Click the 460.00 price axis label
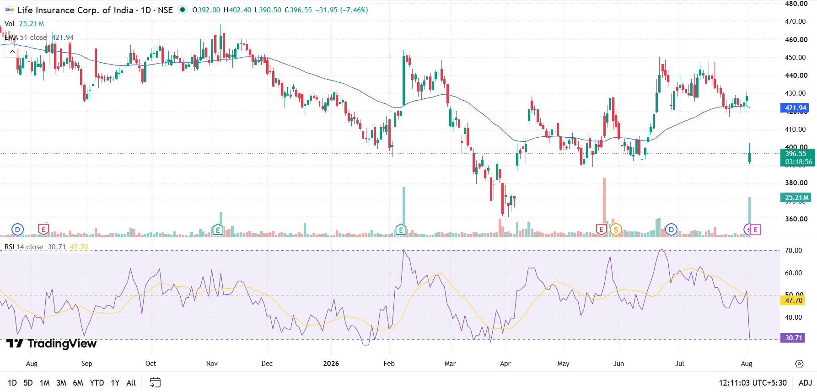This screenshot has height=392, width=817. 796,39
